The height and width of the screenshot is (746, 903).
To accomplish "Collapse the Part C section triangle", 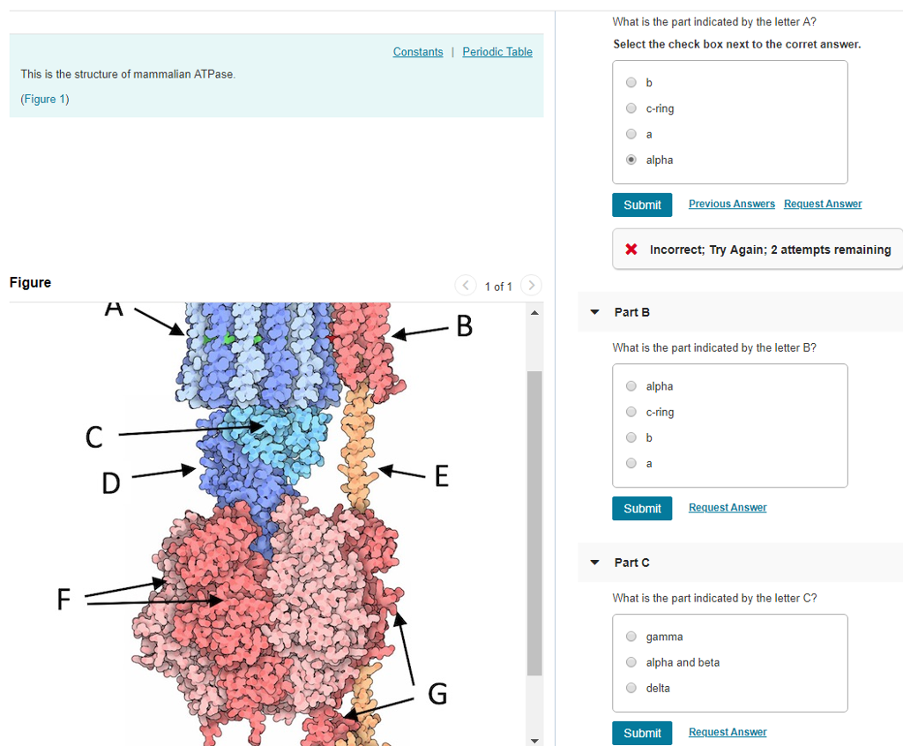I will point(595,563).
